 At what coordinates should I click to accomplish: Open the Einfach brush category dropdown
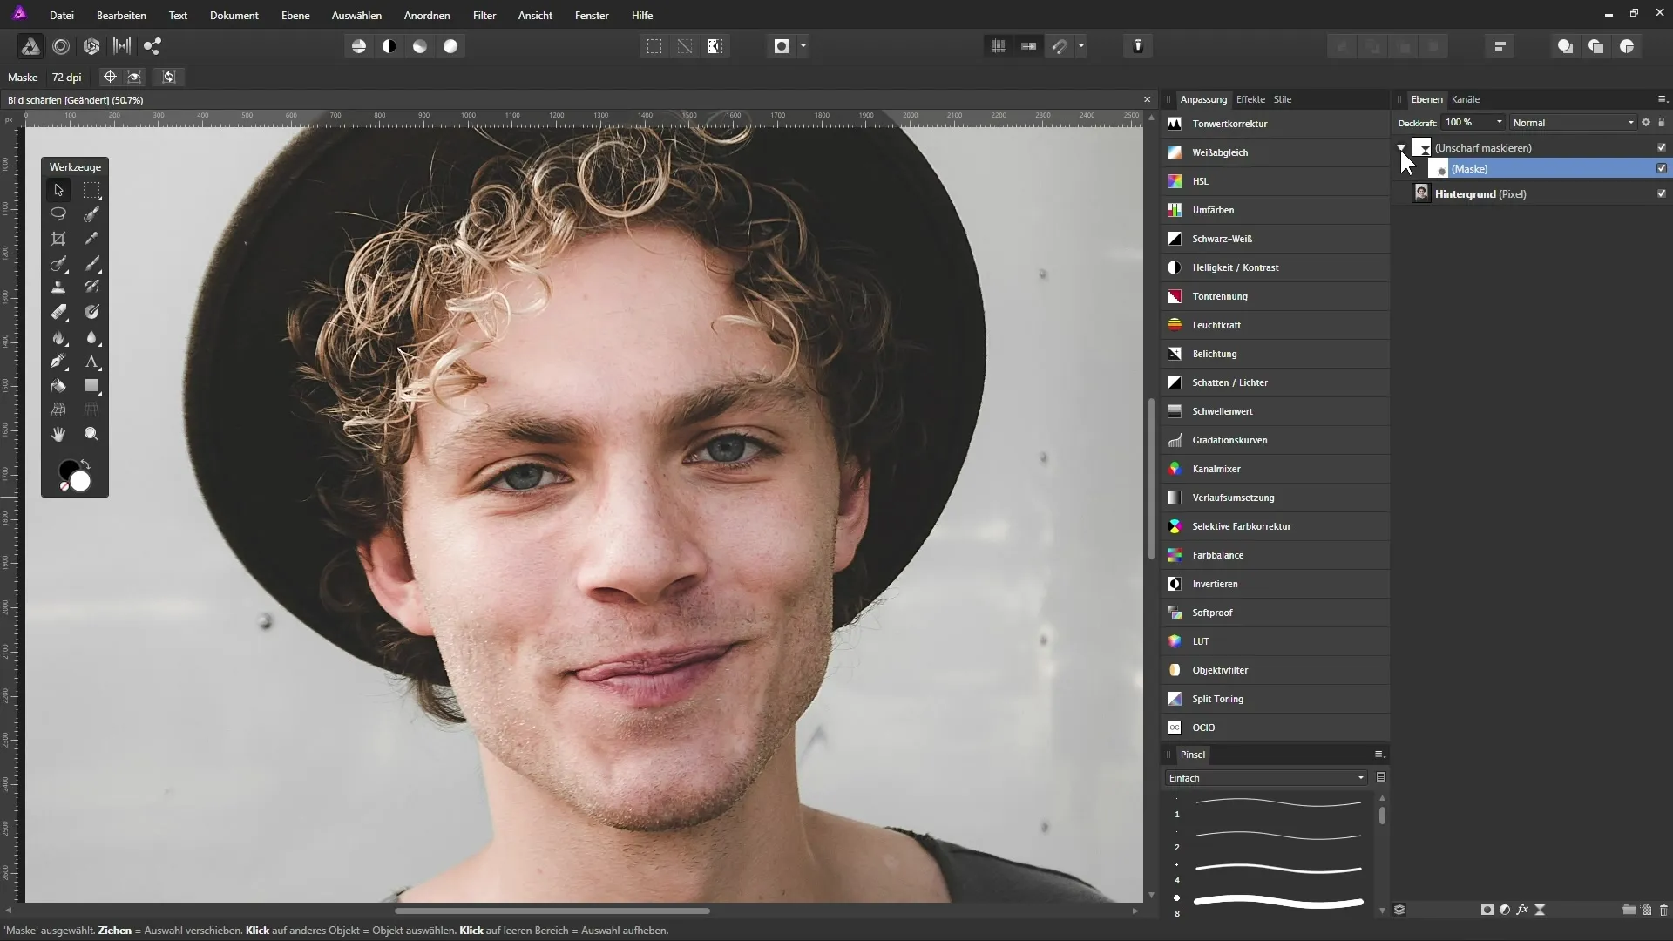point(1265,778)
